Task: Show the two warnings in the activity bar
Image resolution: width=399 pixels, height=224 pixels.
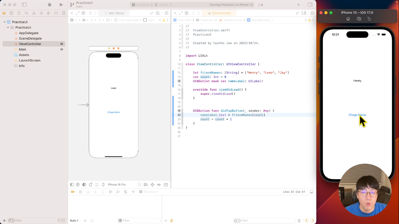Action: pos(260,5)
